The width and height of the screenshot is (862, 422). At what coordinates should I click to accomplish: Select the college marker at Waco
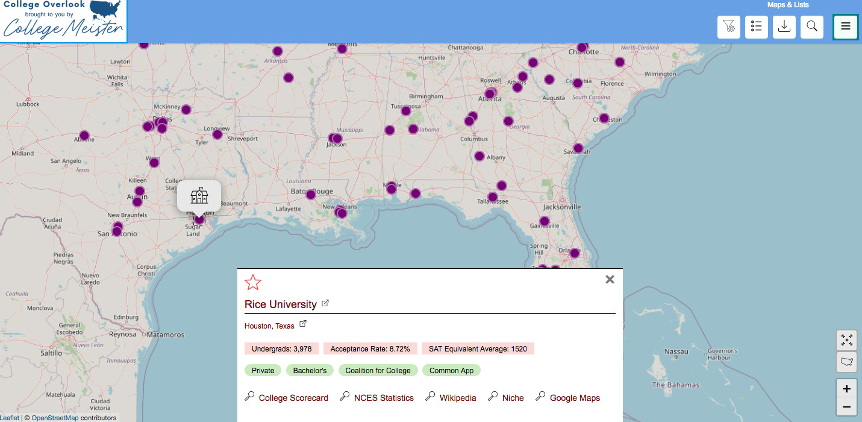click(154, 162)
